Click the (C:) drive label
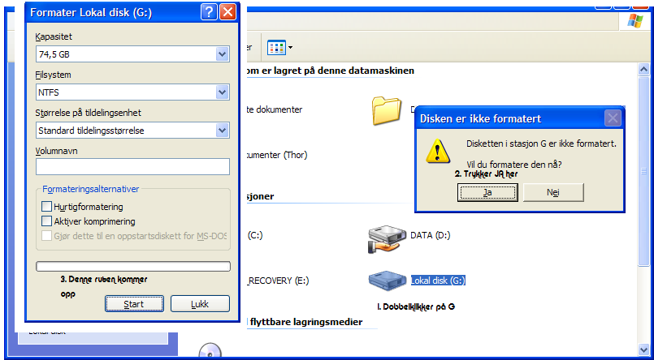Image resolution: width=654 pixels, height=360 pixels. [255, 236]
